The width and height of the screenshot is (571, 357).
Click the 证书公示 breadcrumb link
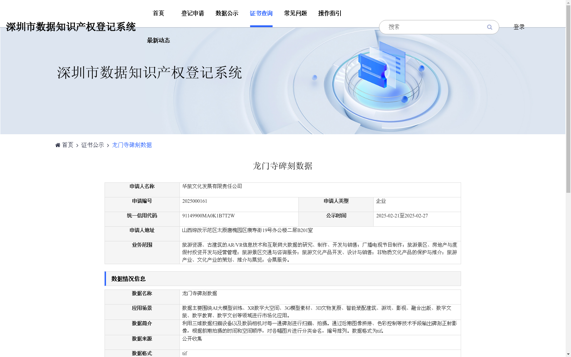[x=93, y=145]
